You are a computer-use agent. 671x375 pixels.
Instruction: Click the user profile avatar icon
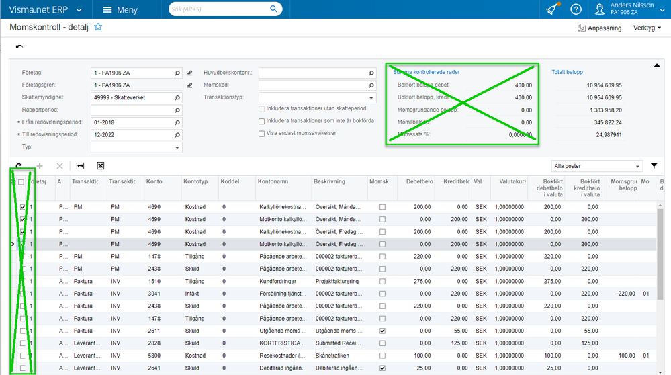point(600,9)
